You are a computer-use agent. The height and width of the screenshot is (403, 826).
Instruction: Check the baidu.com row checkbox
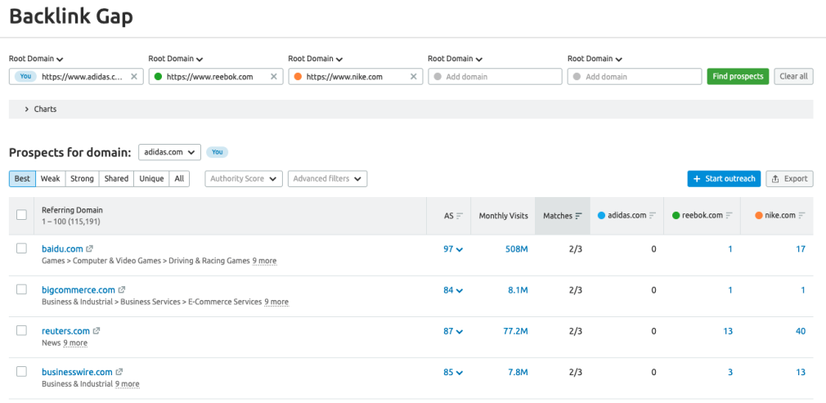click(21, 249)
